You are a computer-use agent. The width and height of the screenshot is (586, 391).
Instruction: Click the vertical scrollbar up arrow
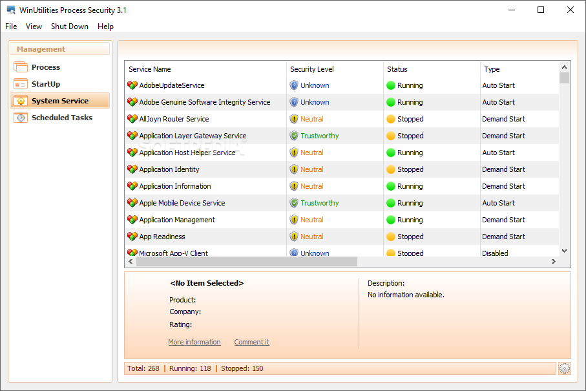(x=564, y=67)
